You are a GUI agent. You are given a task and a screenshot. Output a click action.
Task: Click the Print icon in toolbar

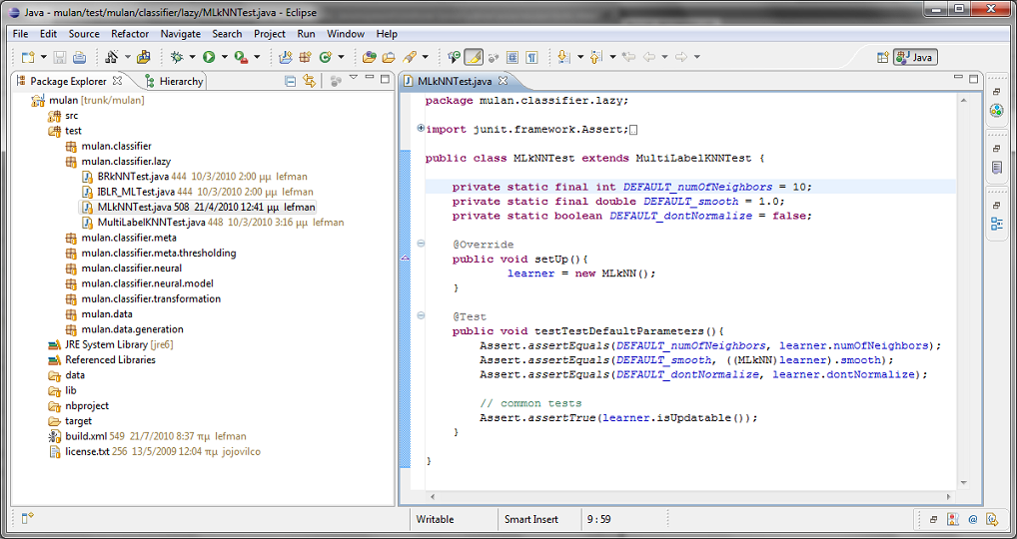pos(79,58)
